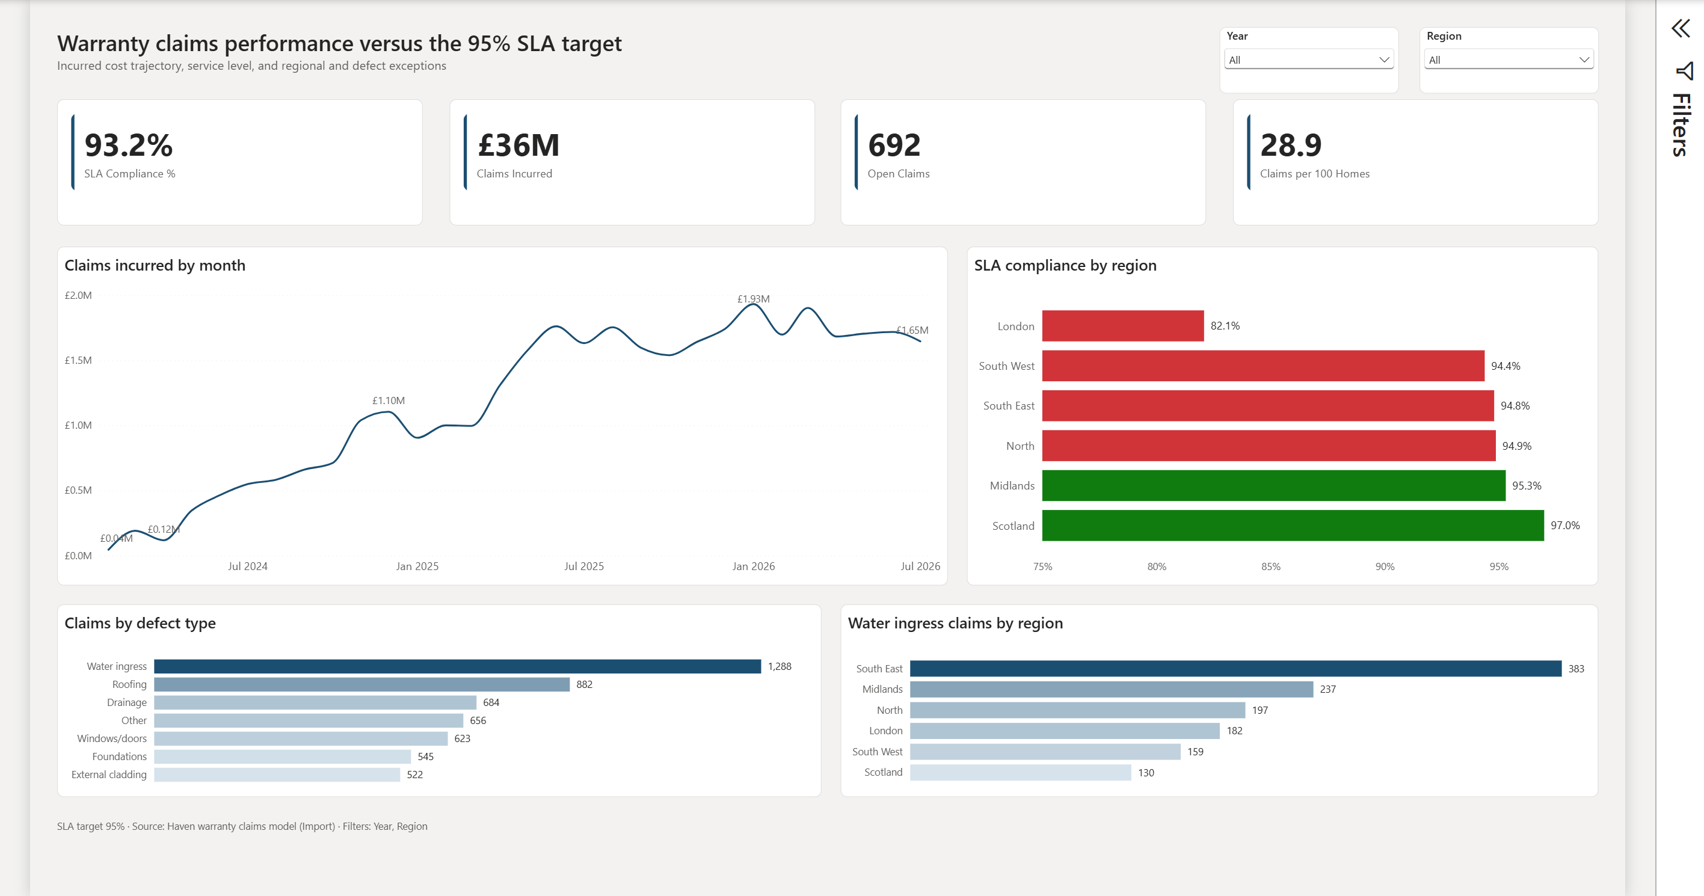
Task: Click the Jul 2025 axis label
Action: click(x=583, y=566)
